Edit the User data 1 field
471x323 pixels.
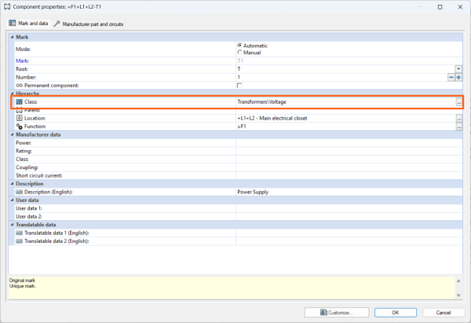(349, 208)
